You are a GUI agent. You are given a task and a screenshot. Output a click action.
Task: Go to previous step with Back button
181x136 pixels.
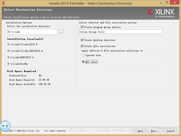tap(139, 131)
